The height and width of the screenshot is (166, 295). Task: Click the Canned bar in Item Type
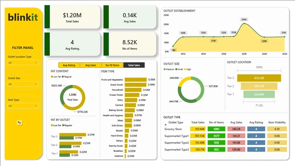[130, 105]
